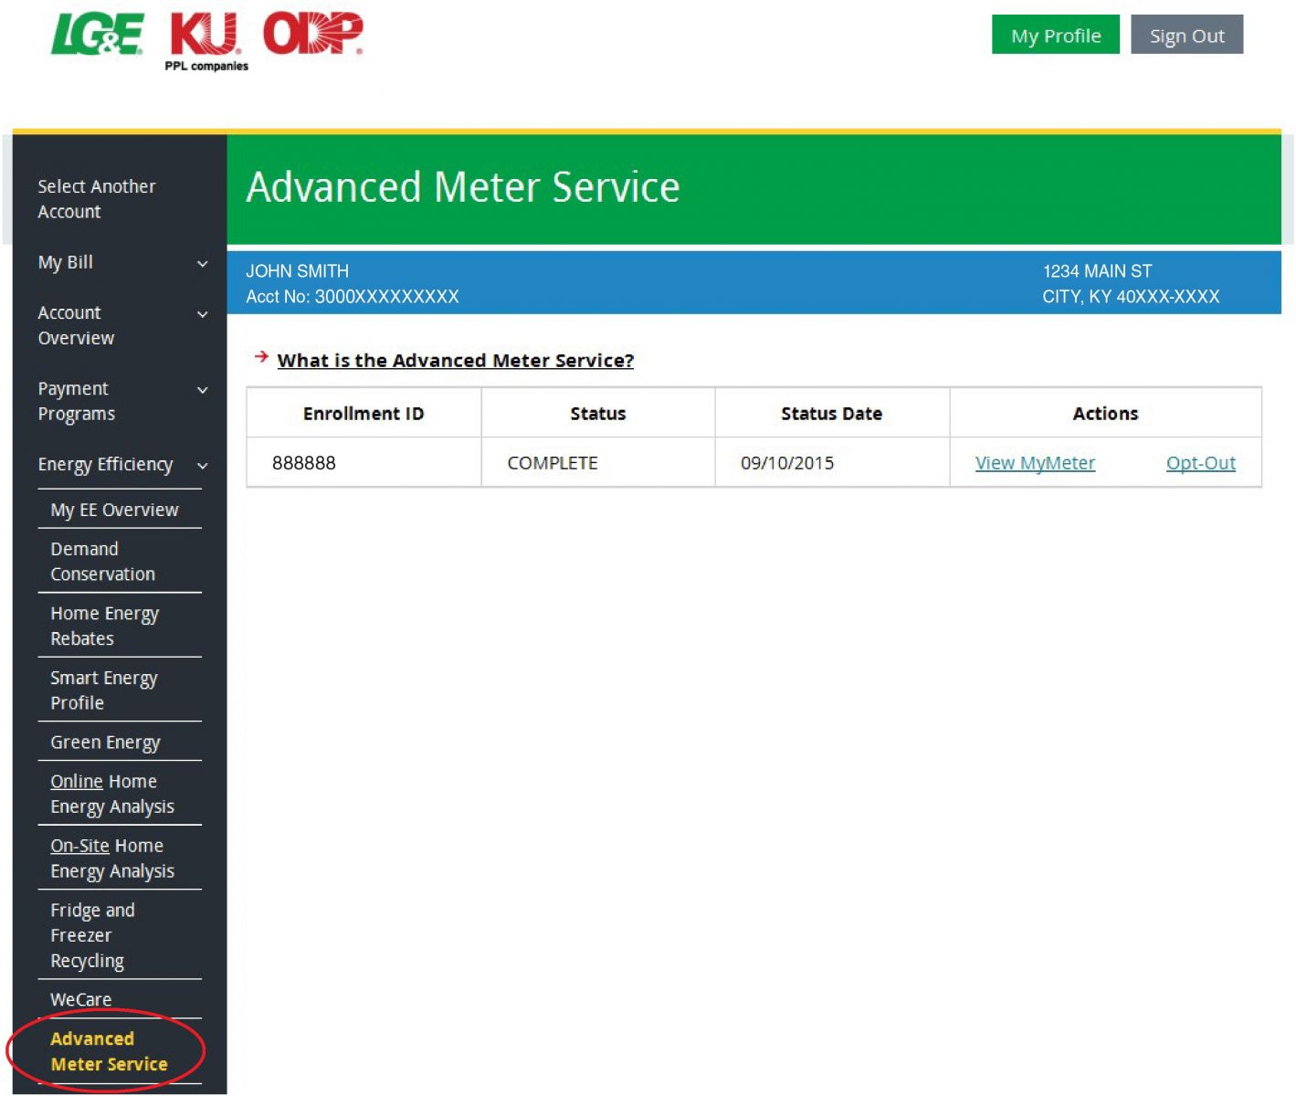The image size is (1296, 1096).
Task: Navigate to Green Energy
Action: [105, 742]
